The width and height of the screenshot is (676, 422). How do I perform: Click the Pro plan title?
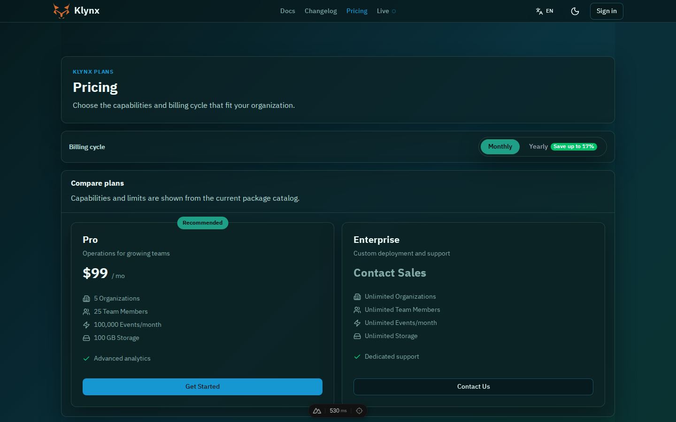point(90,240)
